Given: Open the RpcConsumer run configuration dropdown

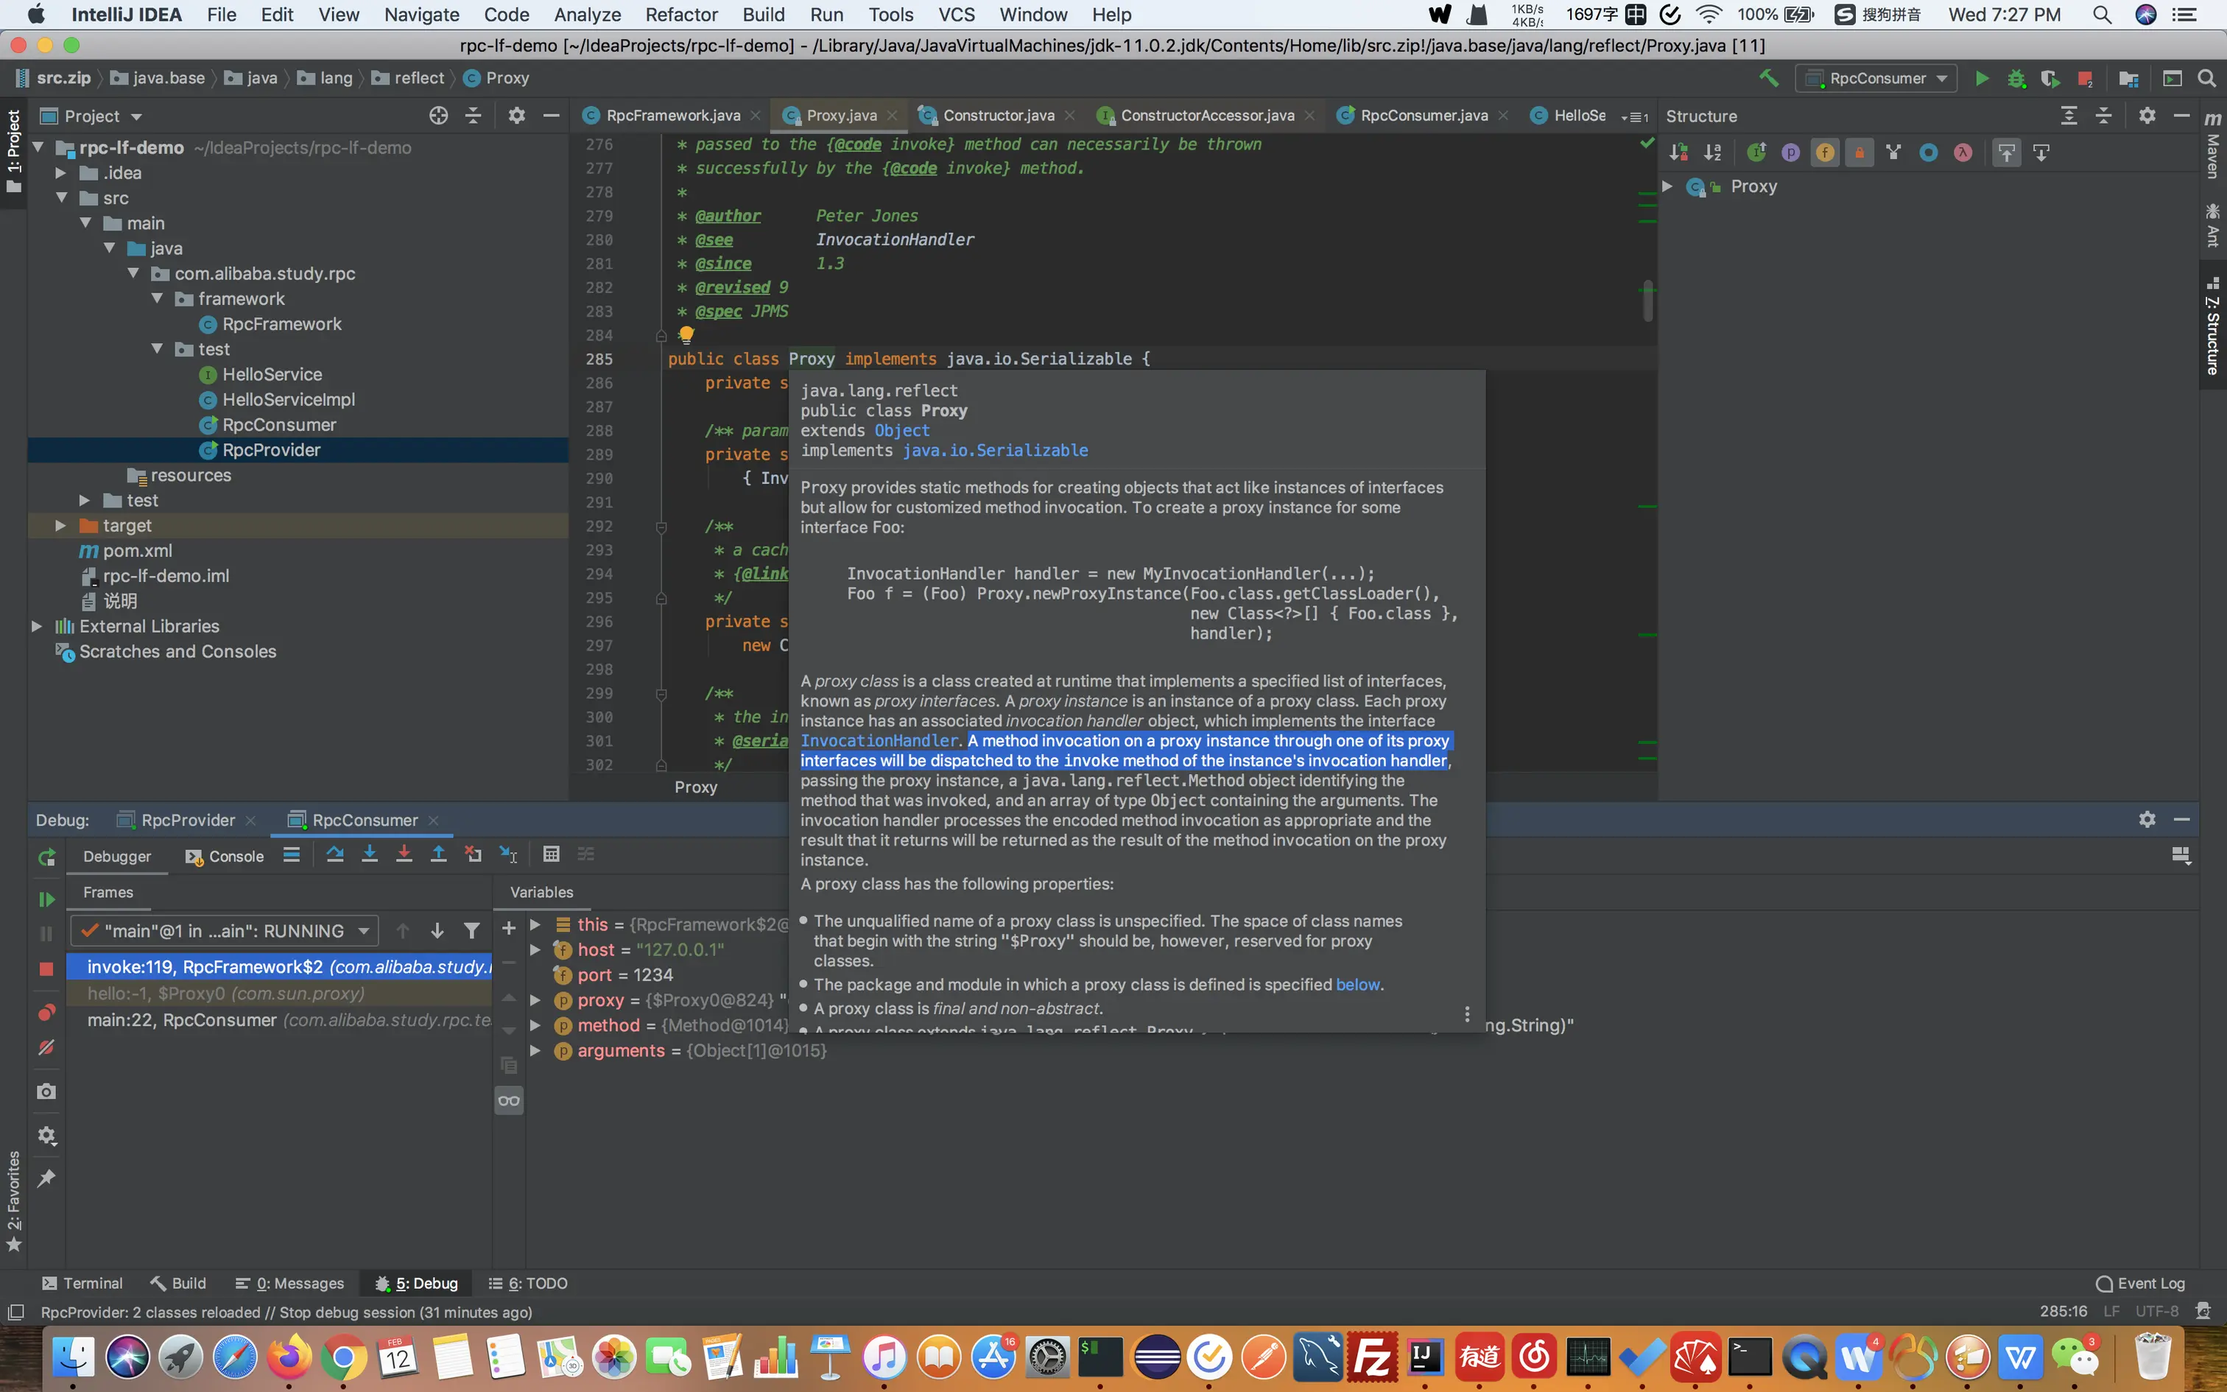Looking at the screenshot, I should (1877, 78).
